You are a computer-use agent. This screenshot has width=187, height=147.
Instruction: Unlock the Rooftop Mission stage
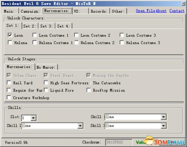coord(89,90)
